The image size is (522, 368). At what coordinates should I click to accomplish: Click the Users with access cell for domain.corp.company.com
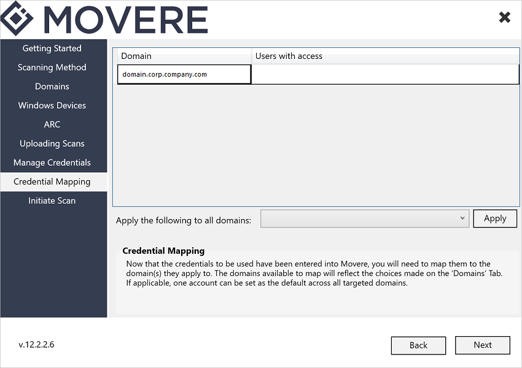click(385, 74)
